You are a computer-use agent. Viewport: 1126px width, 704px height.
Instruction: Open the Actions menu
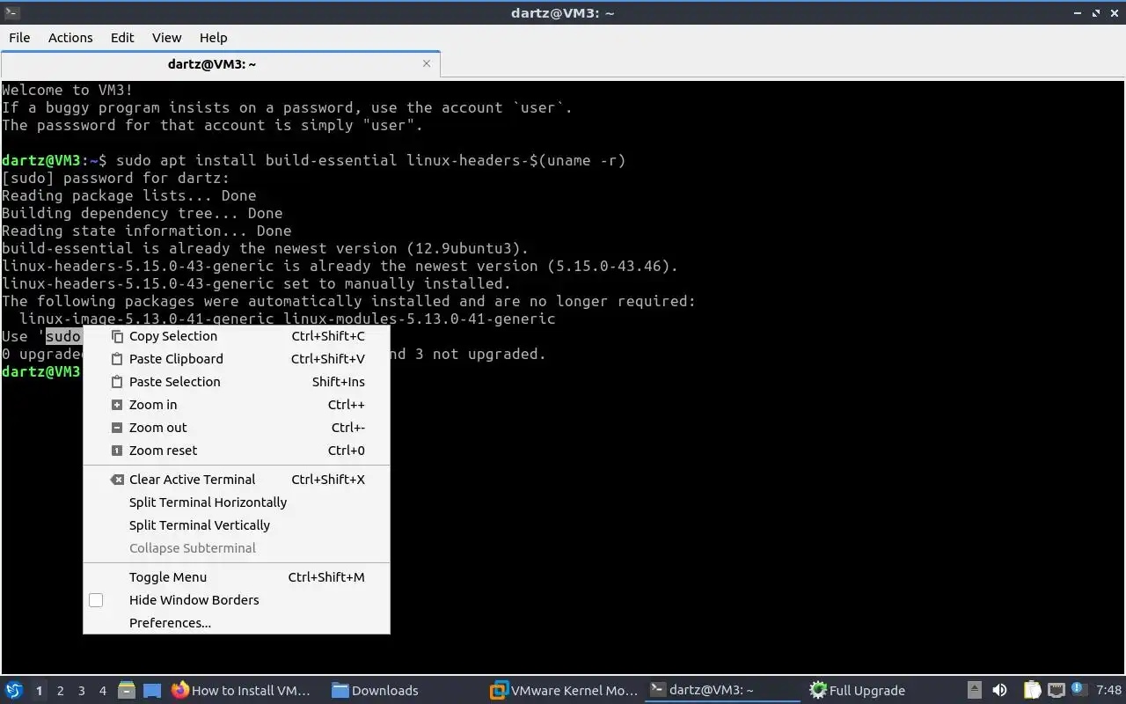pos(70,38)
